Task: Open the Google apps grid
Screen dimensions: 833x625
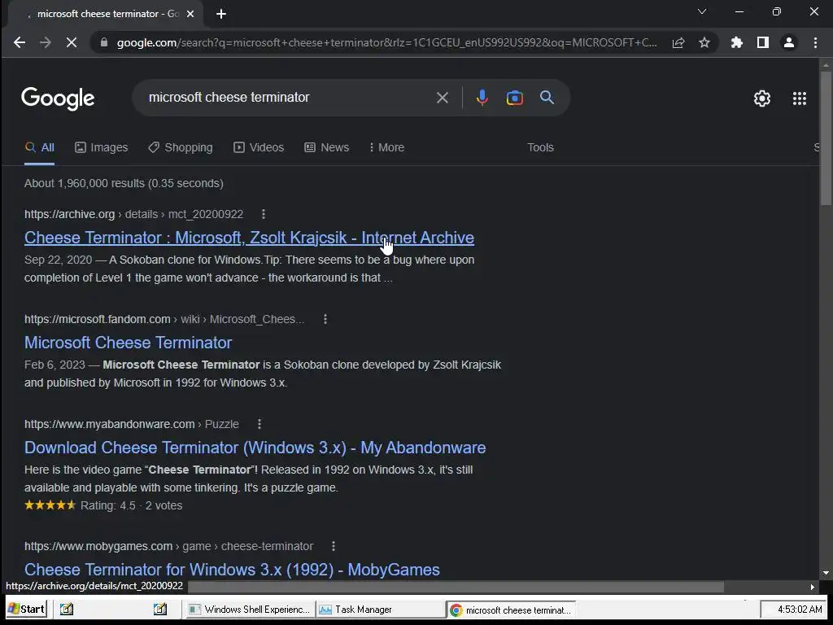Action: (x=800, y=98)
